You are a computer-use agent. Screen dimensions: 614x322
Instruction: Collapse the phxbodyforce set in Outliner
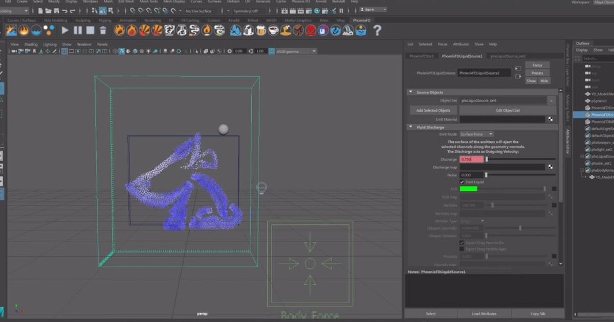pos(582,170)
